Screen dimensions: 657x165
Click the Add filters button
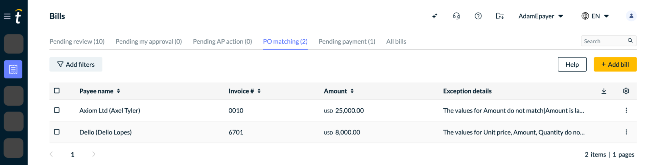point(76,65)
